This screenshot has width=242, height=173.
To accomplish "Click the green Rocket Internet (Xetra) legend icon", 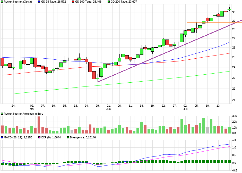I will [x=2, y=2].
